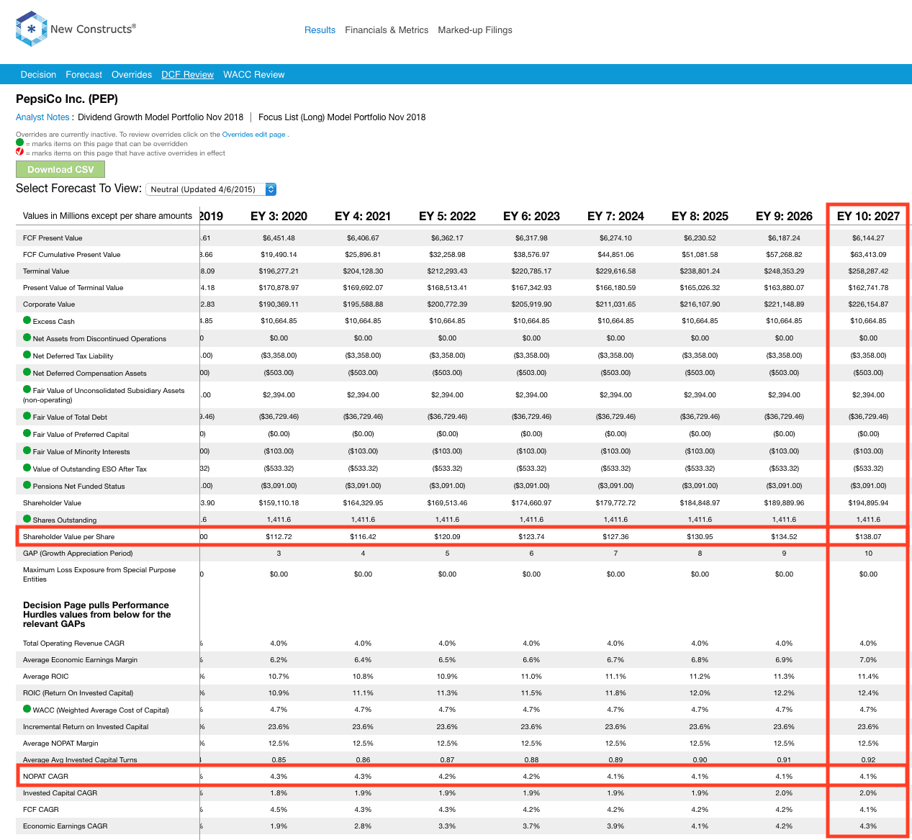Screen dimensions: 912x840
Task: Select the EY 6: 2023 column header
Action: point(531,216)
